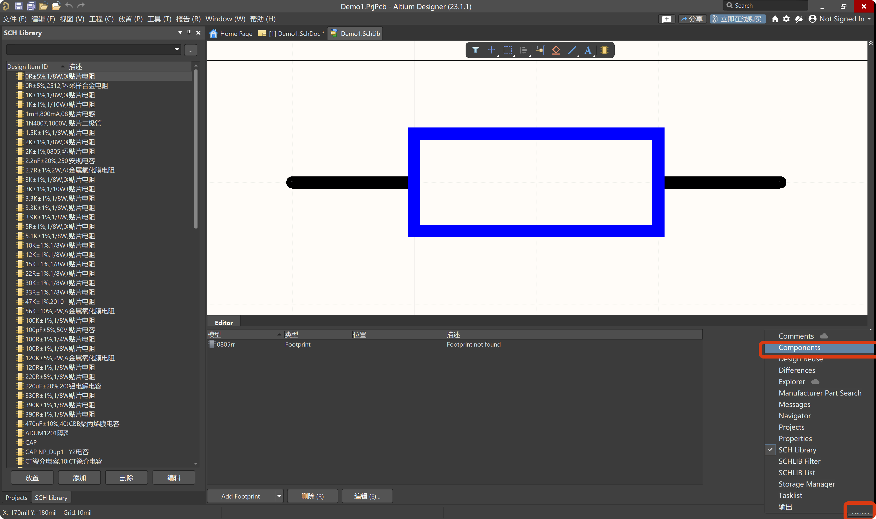
Task: Click the Add Component Part chip icon
Action: (x=604, y=50)
